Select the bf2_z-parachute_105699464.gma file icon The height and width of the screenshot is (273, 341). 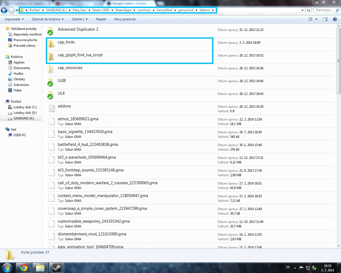51,159
